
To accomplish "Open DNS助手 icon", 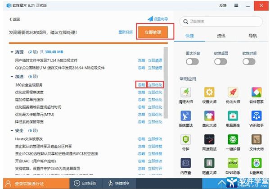I will click(233, 163).
